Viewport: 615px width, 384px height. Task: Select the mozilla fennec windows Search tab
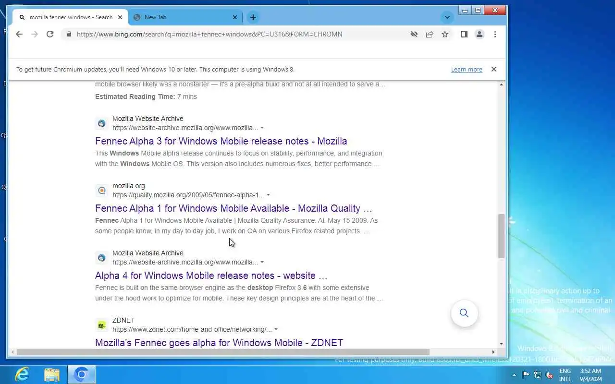pyautogui.click(x=71, y=17)
